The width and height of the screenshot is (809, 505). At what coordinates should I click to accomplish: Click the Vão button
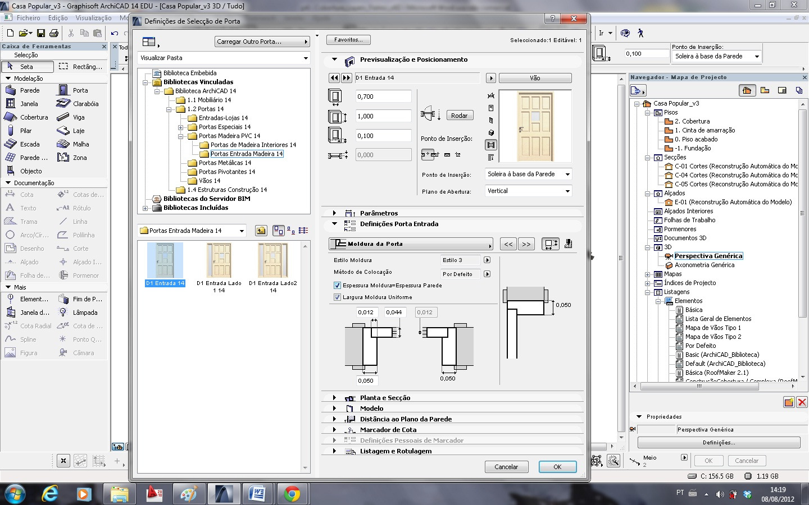point(535,78)
